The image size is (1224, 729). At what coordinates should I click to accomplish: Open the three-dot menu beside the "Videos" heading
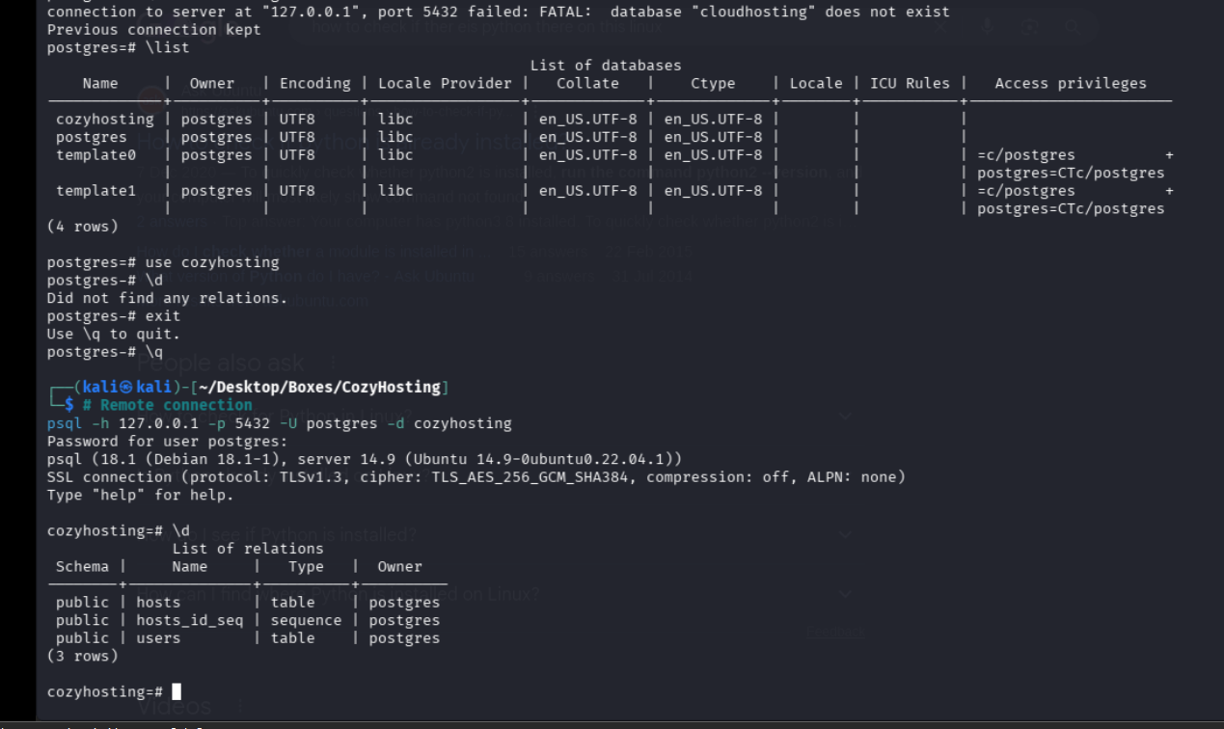pos(240,707)
